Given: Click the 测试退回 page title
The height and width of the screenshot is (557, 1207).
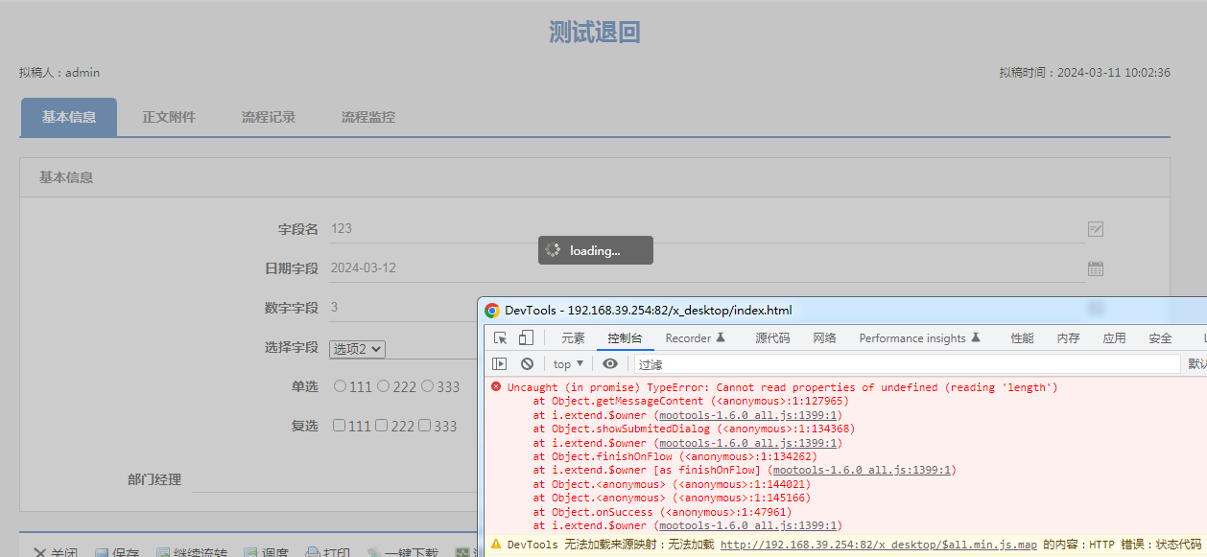Looking at the screenshot, I should pyautogui.click(x=594, y=33).
